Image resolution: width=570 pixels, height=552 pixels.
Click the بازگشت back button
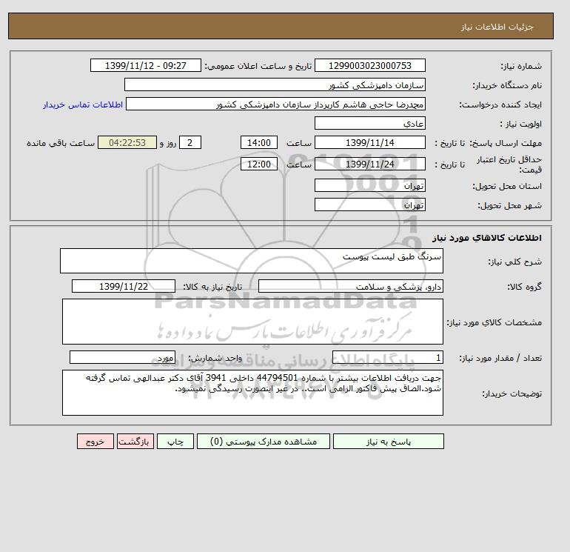click(x=135, y=442)
